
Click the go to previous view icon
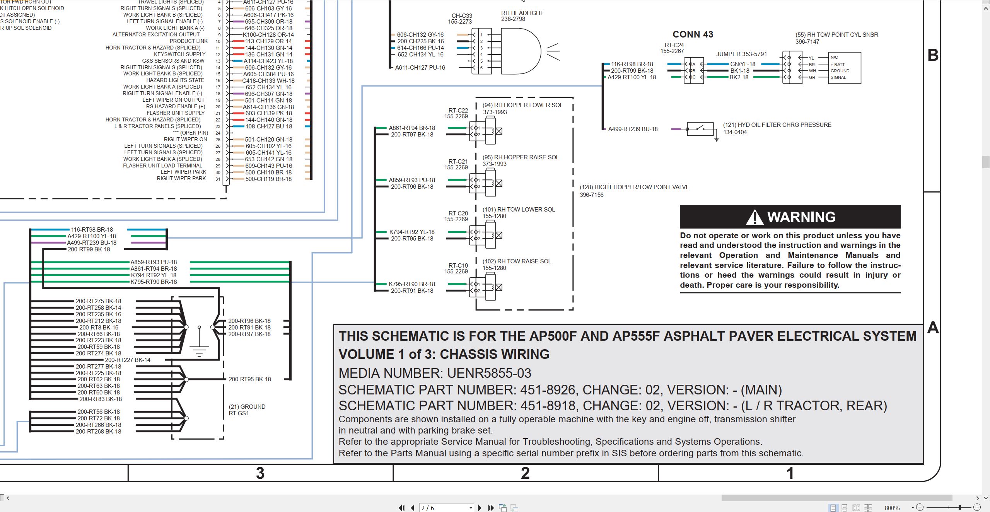tap(503, 508)
